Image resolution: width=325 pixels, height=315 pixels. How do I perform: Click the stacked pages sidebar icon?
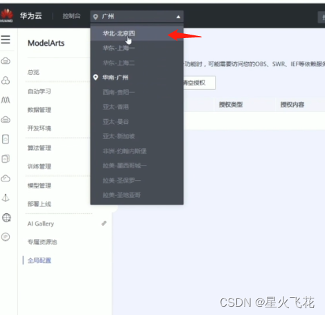pos(6,159)
